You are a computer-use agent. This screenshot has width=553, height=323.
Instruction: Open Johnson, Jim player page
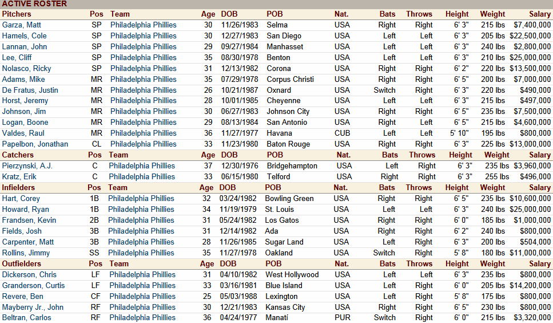pyautogui.click(x=24, y=112)
